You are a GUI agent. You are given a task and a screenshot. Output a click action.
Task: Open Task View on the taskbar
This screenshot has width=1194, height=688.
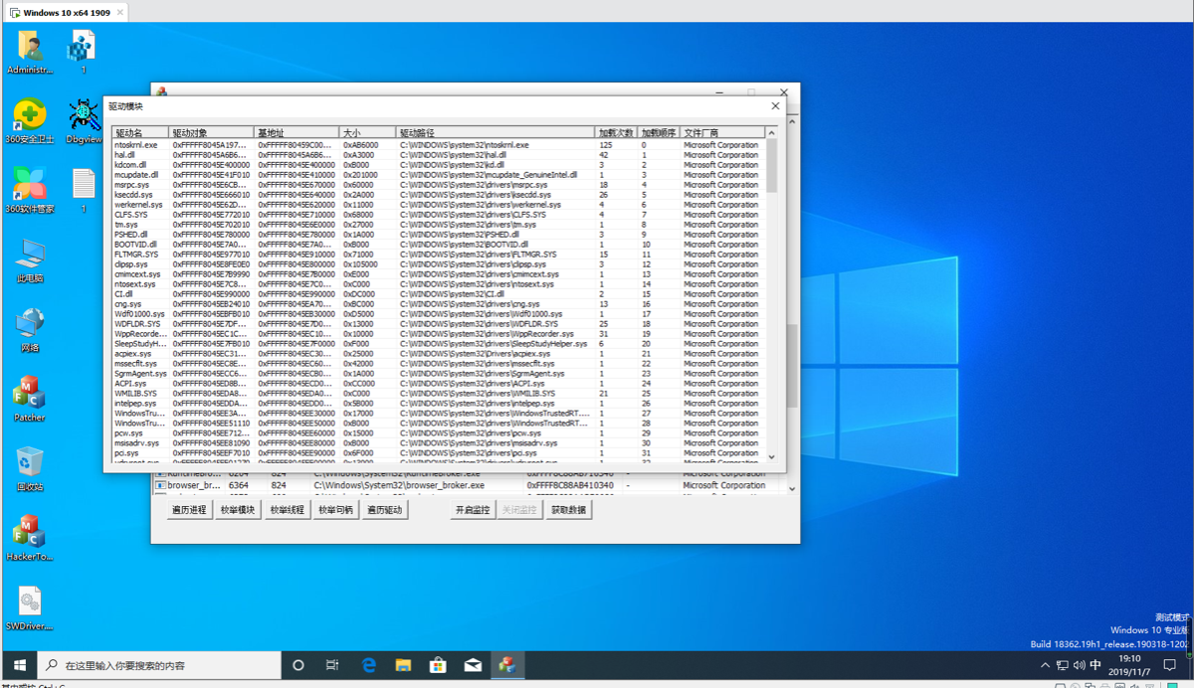(x=332, y=665)
